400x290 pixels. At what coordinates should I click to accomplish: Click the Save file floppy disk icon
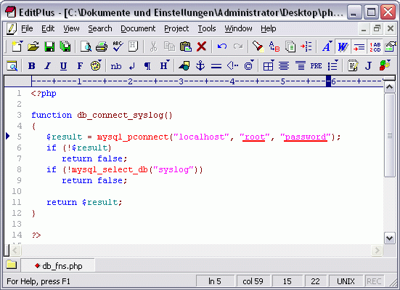(49, 47)
